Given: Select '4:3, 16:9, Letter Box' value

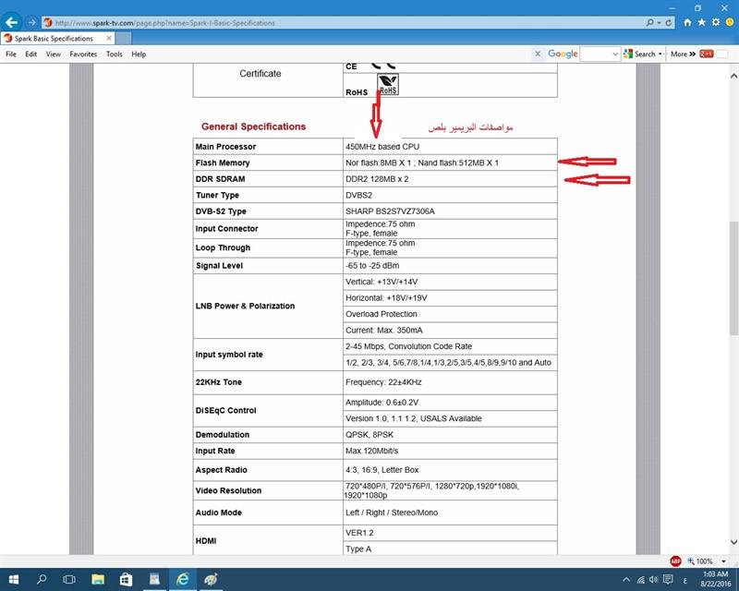Looking at the screenshot, I should pos(382,470).
